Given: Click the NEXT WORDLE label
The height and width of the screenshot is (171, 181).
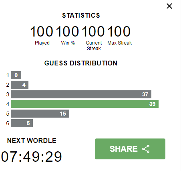Looking at the screenshot, I should click(x=32, y=140).
